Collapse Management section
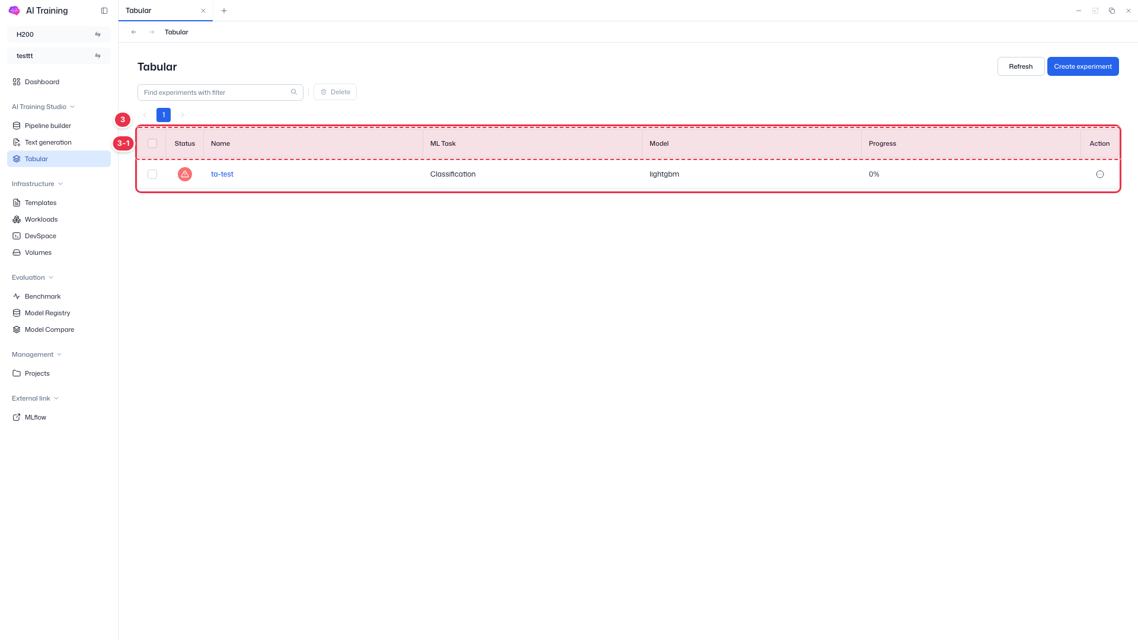The height and width of the screenshot is (640, 1138). tap(37, 354)
